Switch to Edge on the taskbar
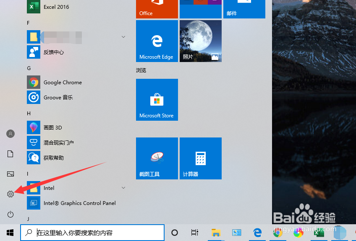Image resolution: width=356 pixels, height=241 pixels. (x=257, y=233)
